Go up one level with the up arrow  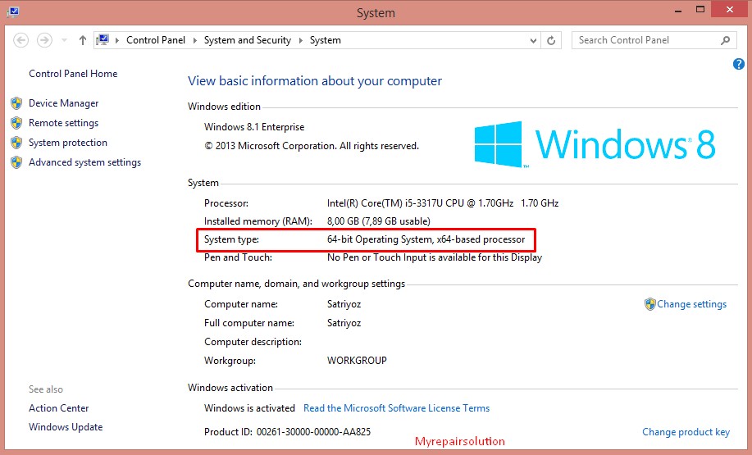[x=83, y=40]
